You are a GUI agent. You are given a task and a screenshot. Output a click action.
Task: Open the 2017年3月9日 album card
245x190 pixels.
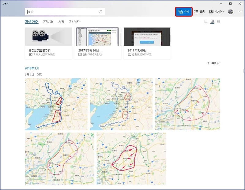click(147, 43)
